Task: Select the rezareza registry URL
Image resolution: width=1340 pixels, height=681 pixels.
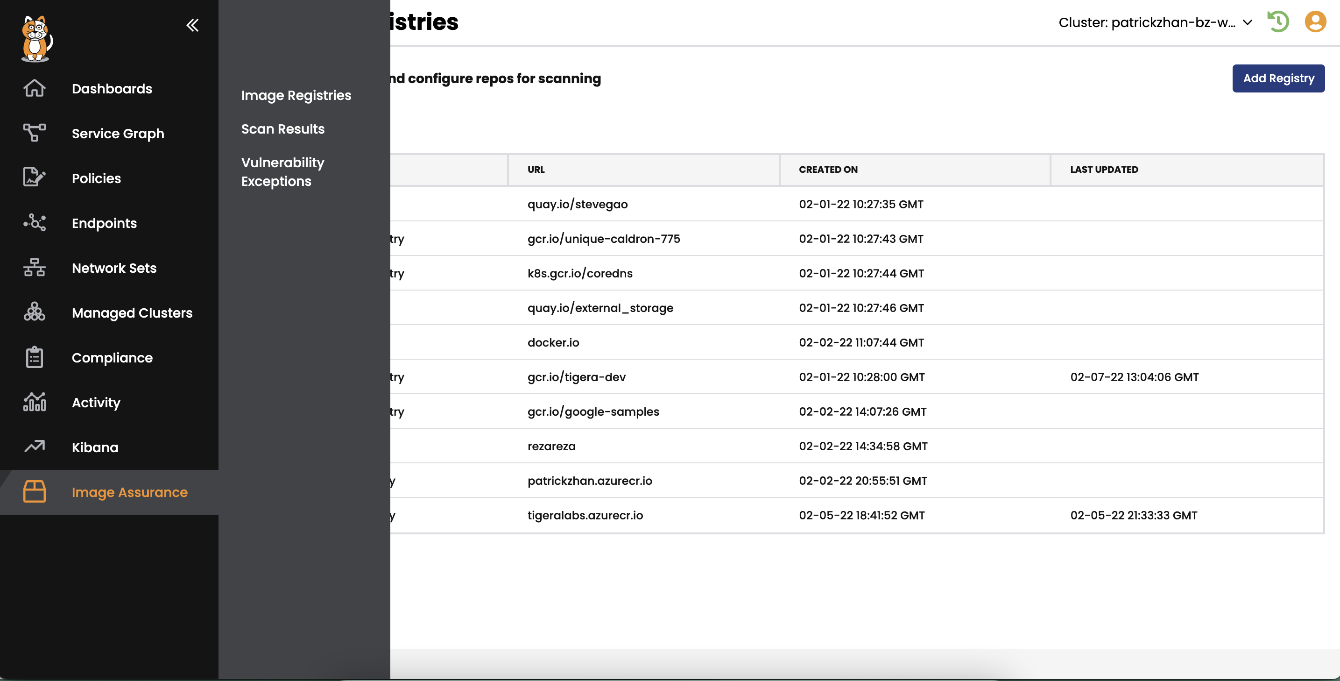Action: tap(551, 446)
